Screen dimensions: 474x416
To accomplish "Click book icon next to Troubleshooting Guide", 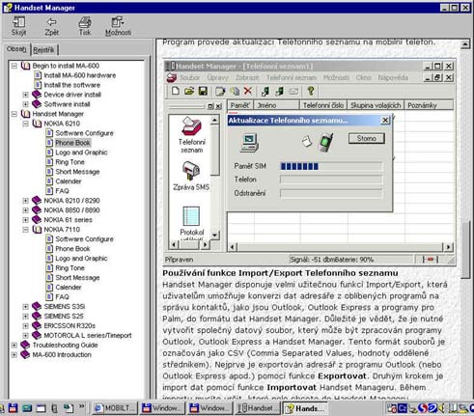I will pyautogui.click(x=25, y=345).
